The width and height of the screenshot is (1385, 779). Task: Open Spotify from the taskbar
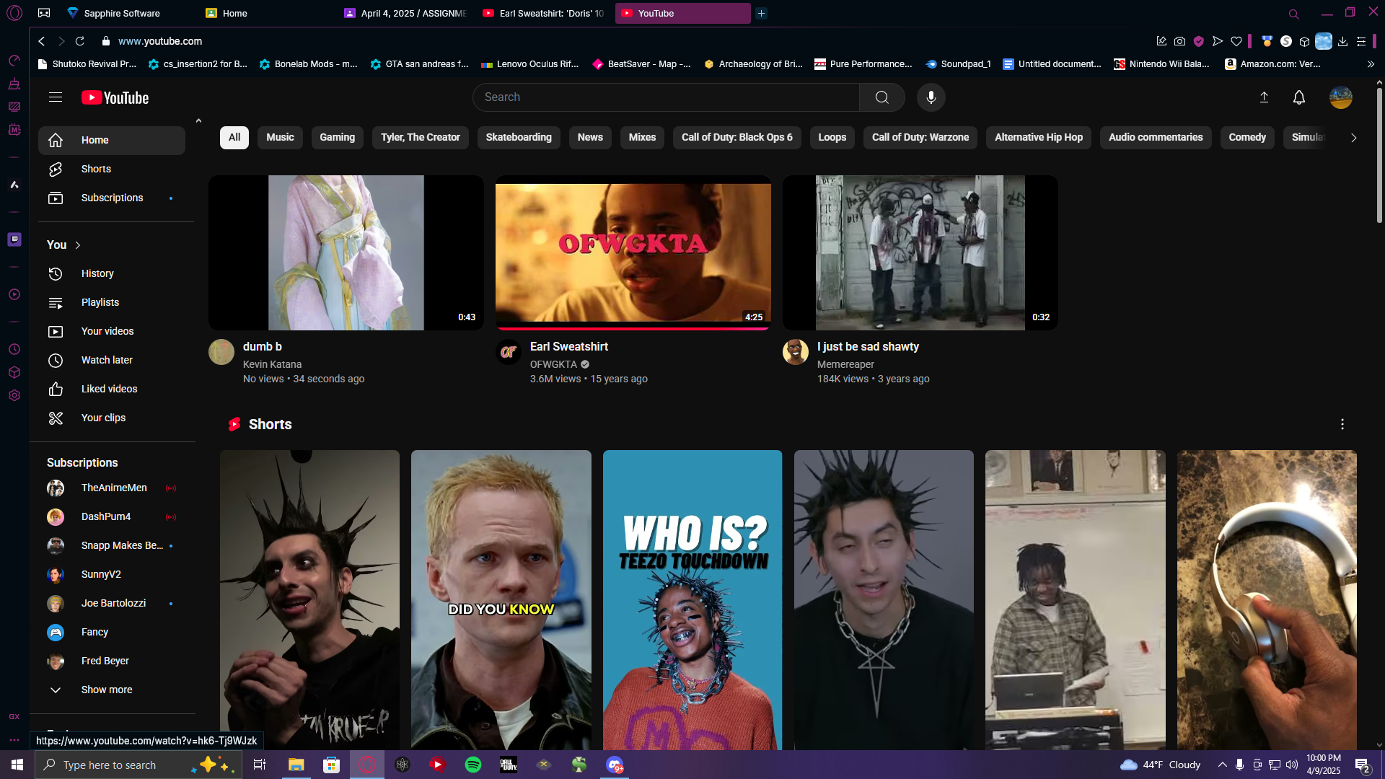[x=473, y=765]
